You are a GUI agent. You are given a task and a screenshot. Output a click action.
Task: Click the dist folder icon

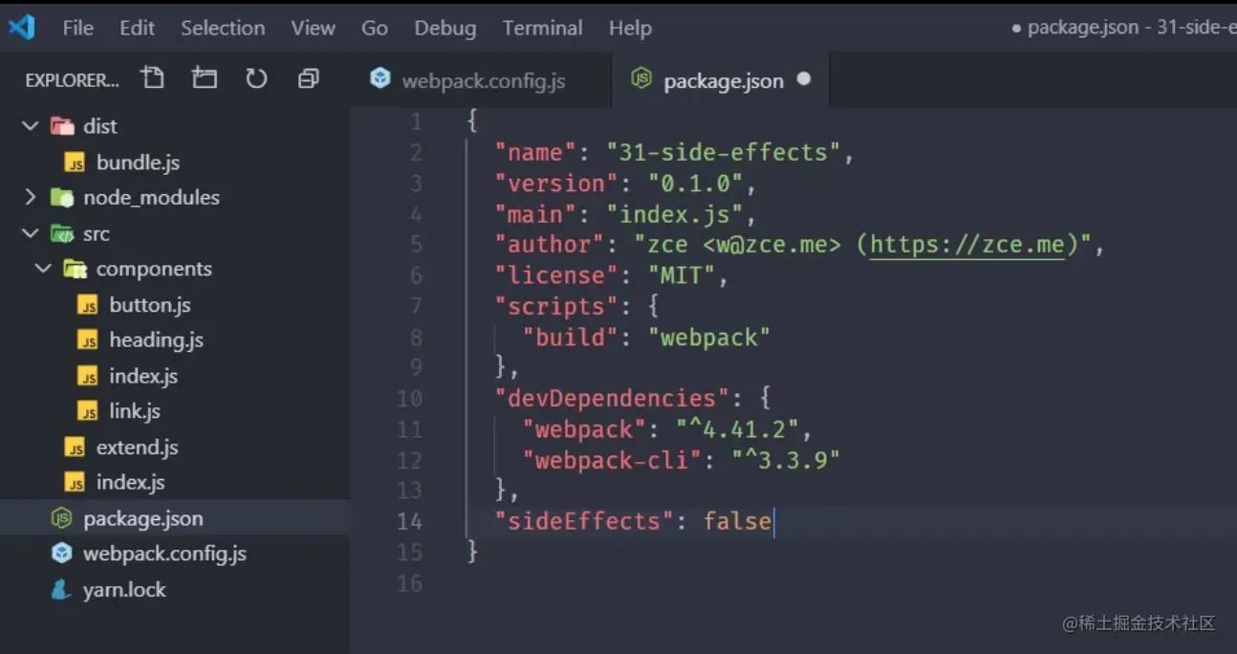62,125
